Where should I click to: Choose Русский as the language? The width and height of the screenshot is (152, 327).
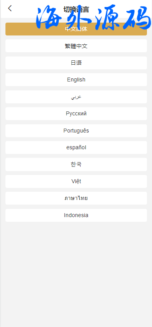(x=76, y=114)
